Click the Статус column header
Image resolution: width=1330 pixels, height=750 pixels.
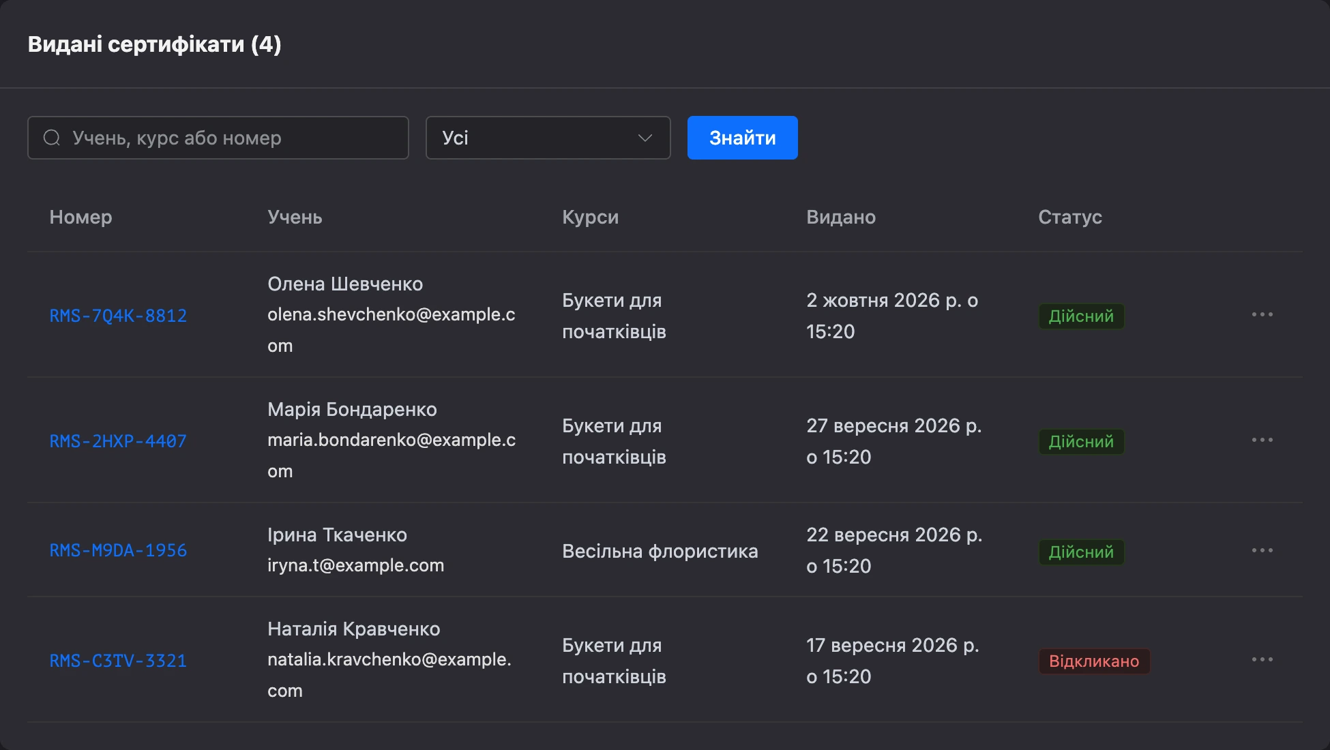1070,217
